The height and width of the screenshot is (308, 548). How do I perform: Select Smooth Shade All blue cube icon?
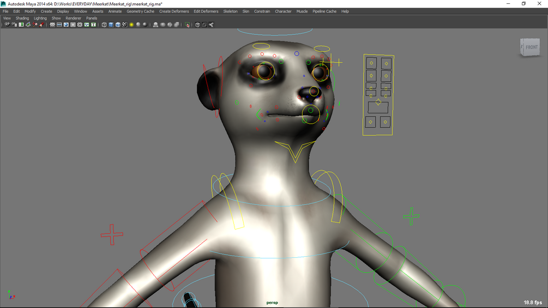tap(111, 25)
